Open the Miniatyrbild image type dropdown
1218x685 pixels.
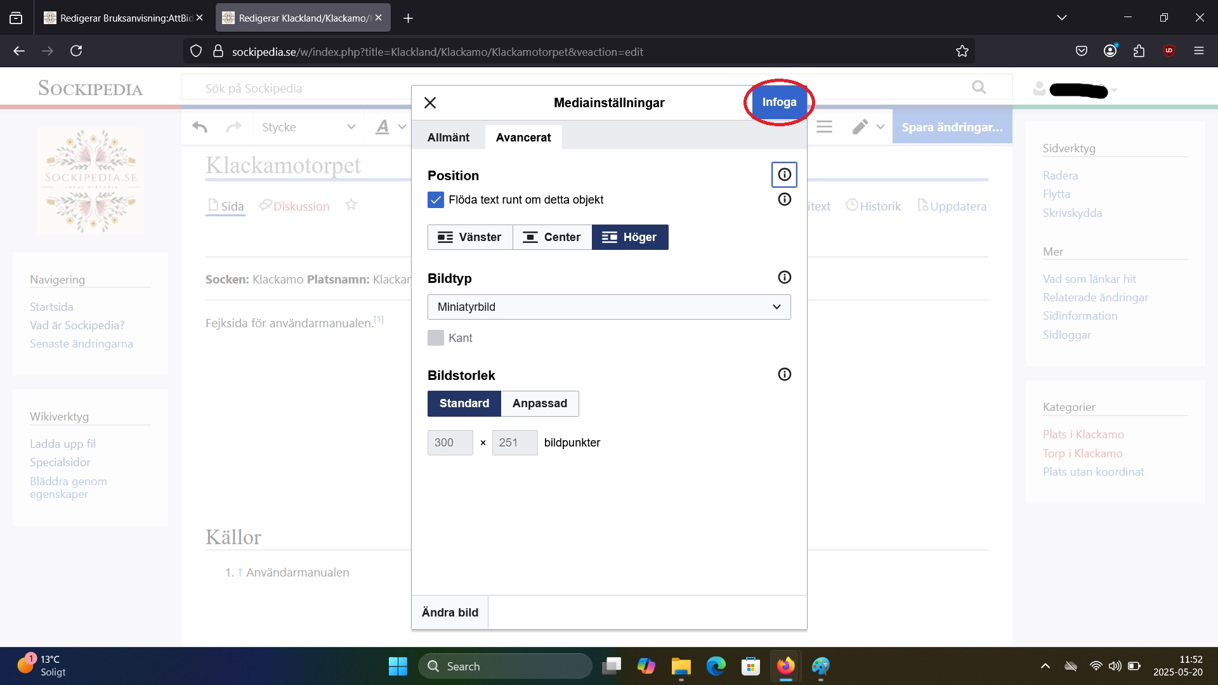coord(608,307)
